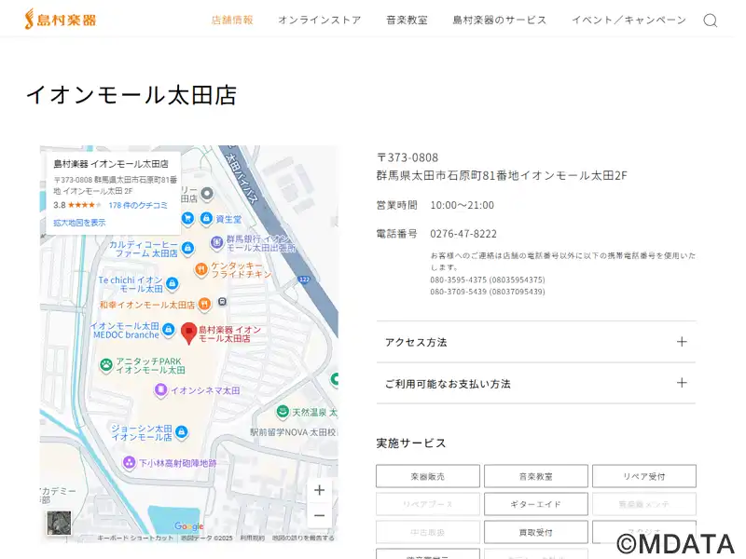Open search with the magnifier icon
The height and width of the screenshot is (559, 746).
coord(710,20)
